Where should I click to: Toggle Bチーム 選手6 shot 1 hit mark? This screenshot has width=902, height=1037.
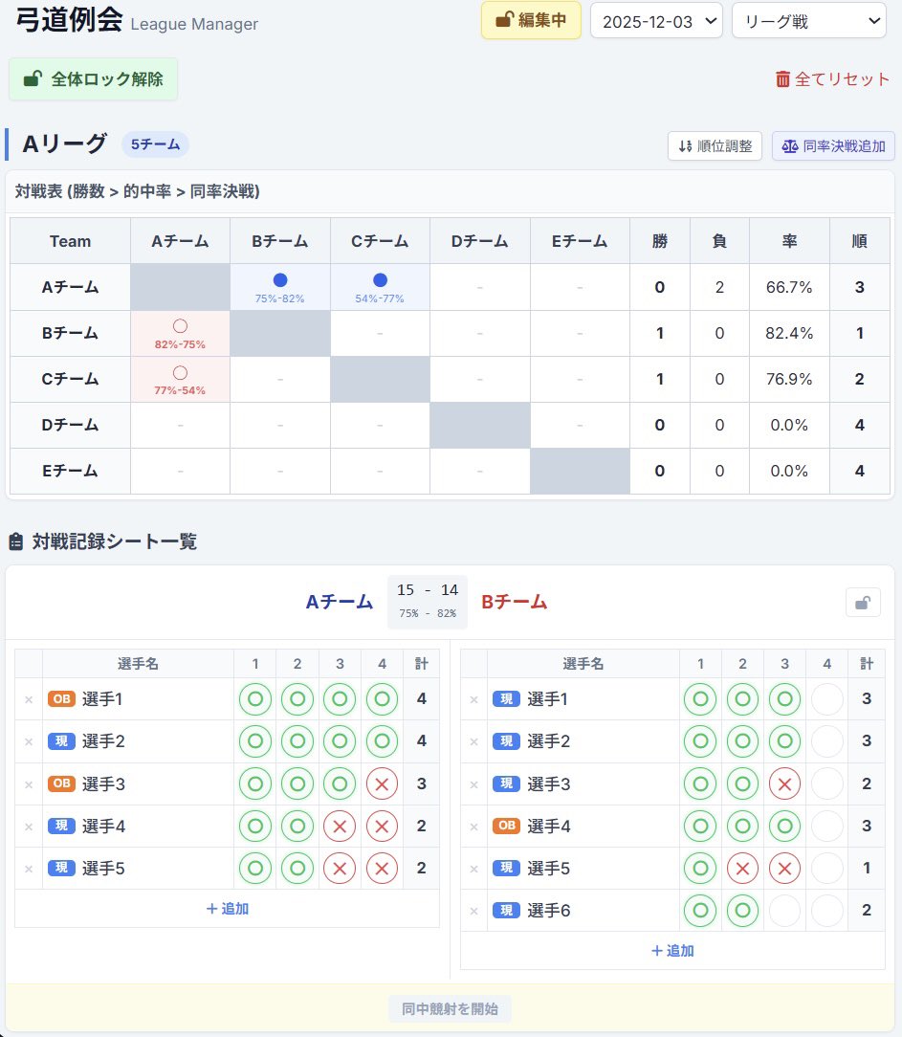click(x=700, y=911)
